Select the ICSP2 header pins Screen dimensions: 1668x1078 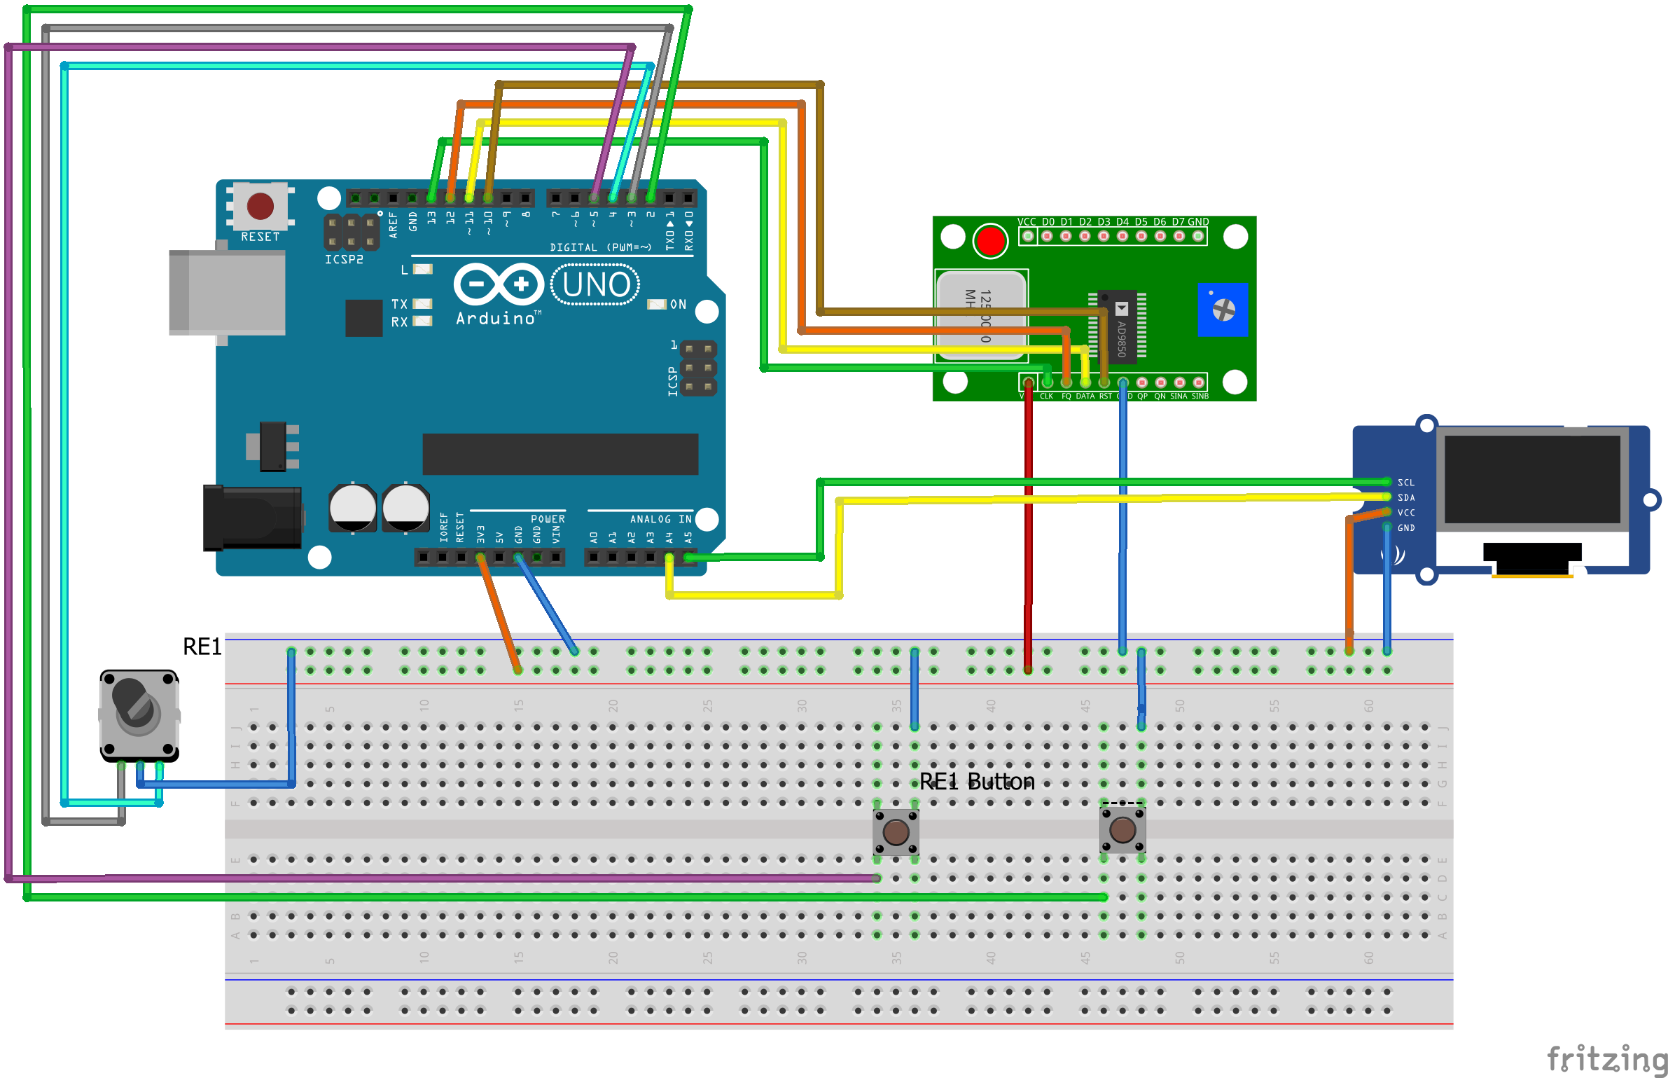[x=352, y=232]
